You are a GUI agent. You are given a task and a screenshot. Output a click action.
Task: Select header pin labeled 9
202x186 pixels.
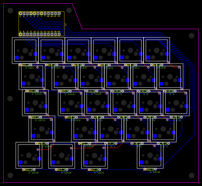coord(20,13)
